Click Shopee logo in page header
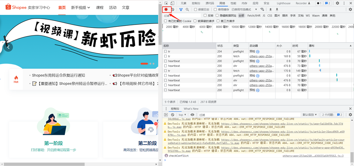This screenshot has height=166, width=354. tap(16, 7)
